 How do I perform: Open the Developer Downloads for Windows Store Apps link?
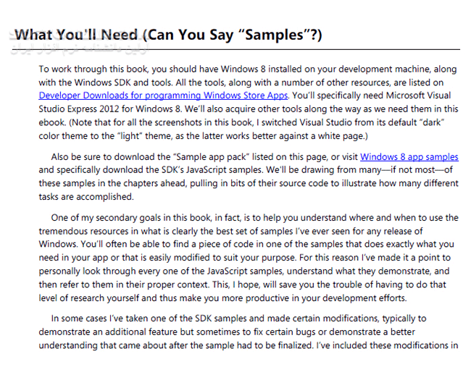pos(164,95)
